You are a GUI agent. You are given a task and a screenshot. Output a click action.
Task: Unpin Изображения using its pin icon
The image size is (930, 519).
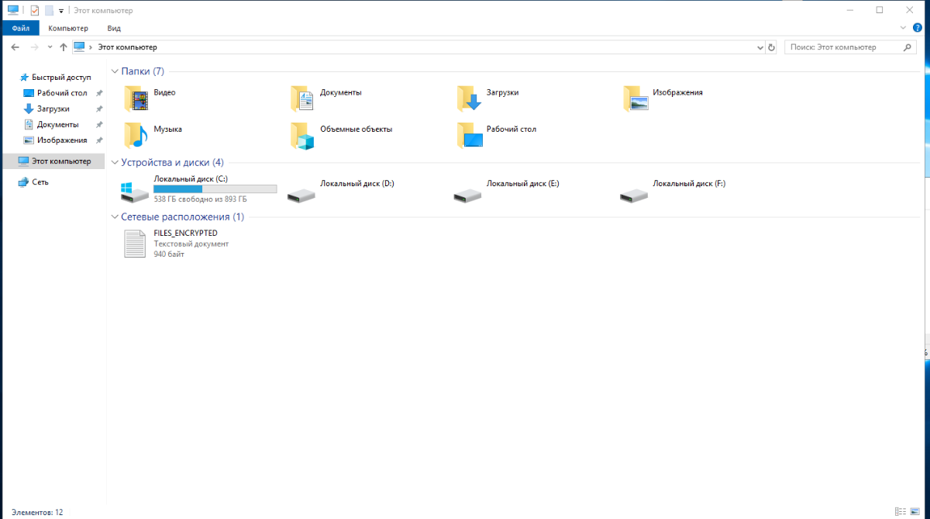98,140
